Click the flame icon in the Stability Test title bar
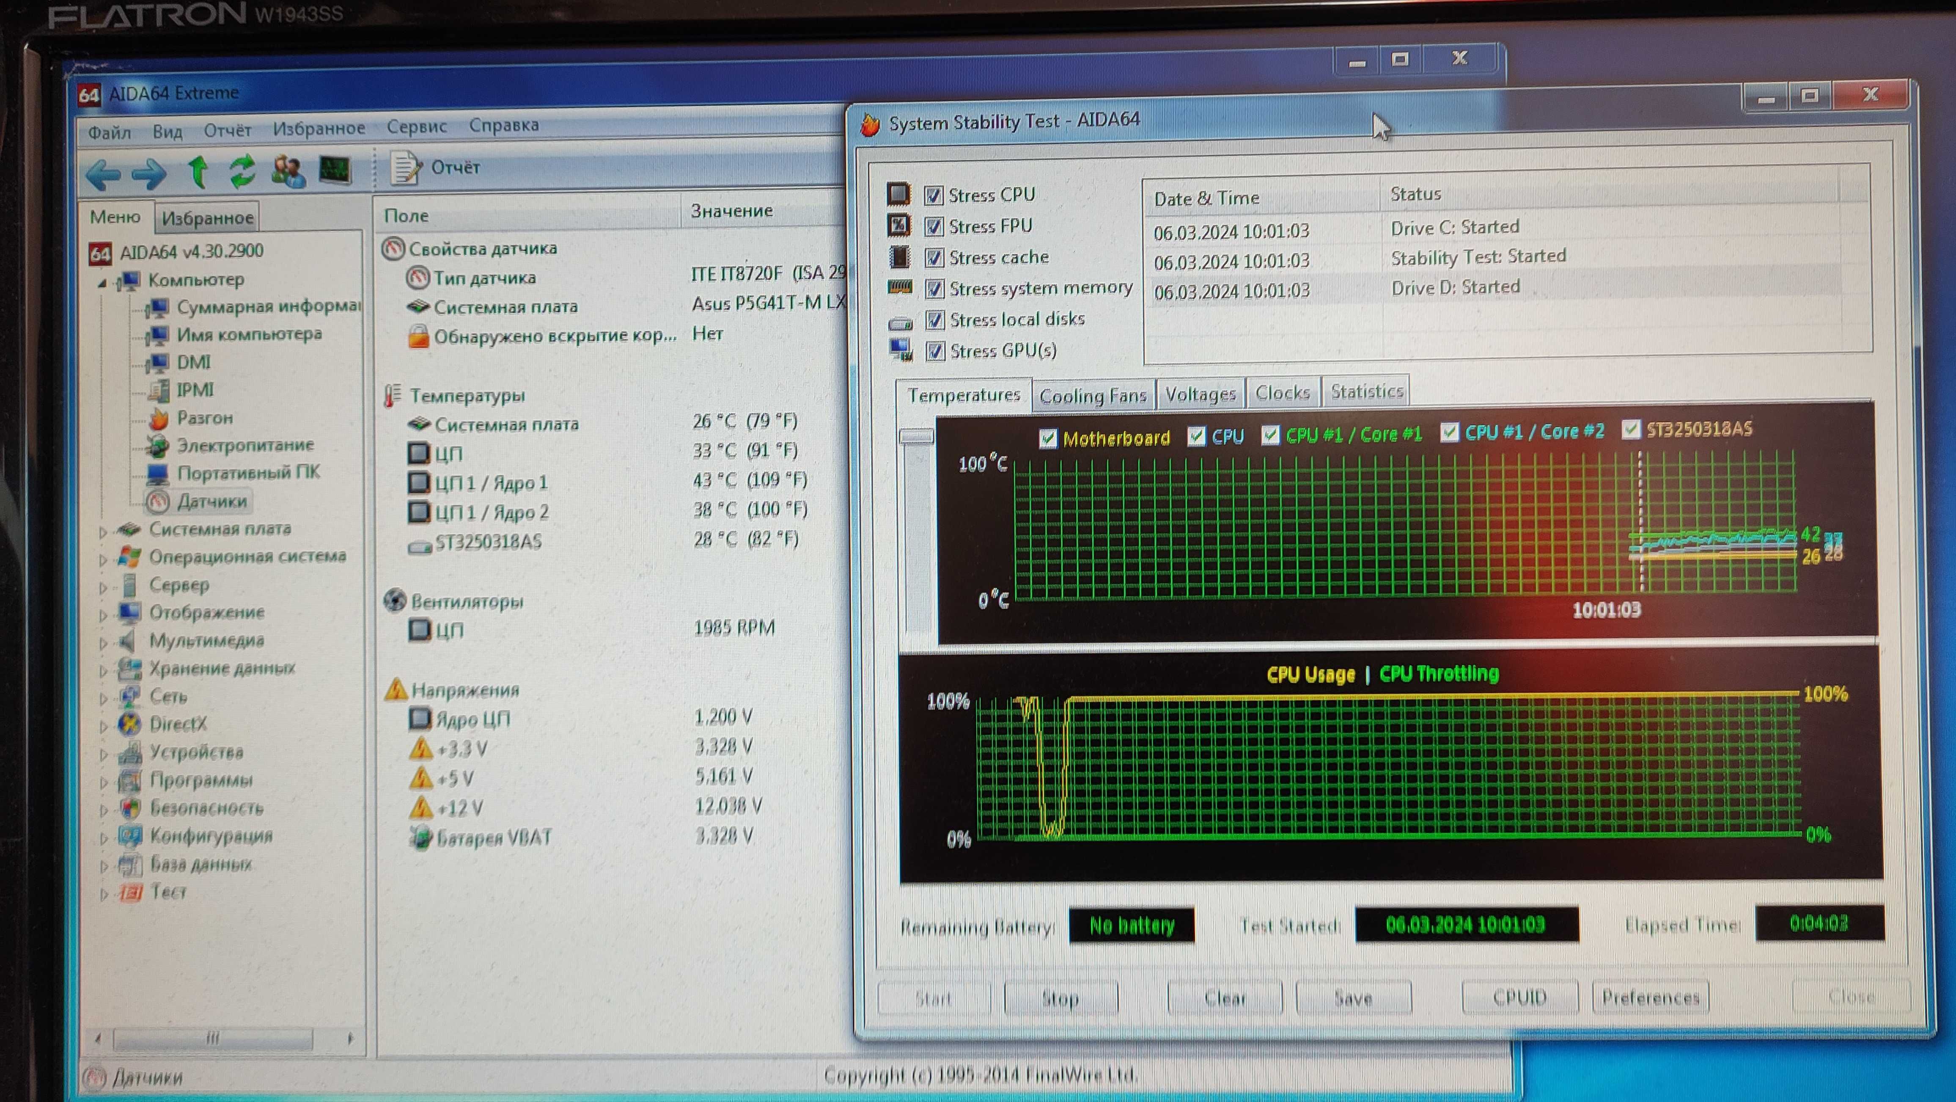The image size is (1956, 1102). coord(869,124)
